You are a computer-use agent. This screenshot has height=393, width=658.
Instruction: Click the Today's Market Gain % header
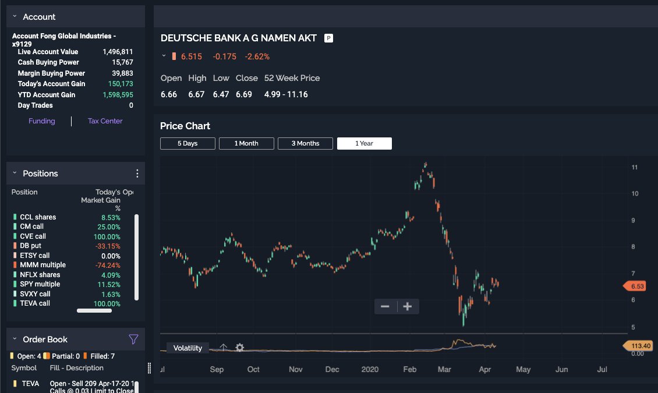(x=101, y=200)
